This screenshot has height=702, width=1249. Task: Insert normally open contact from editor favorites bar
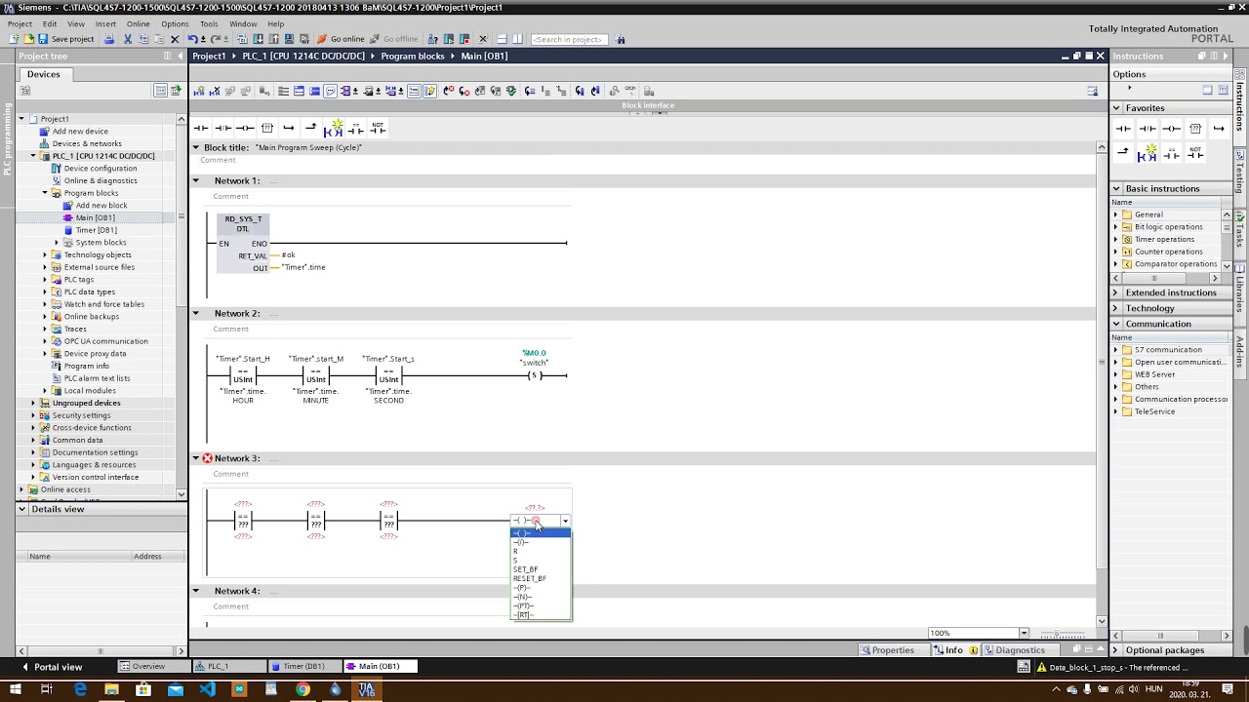201,128
